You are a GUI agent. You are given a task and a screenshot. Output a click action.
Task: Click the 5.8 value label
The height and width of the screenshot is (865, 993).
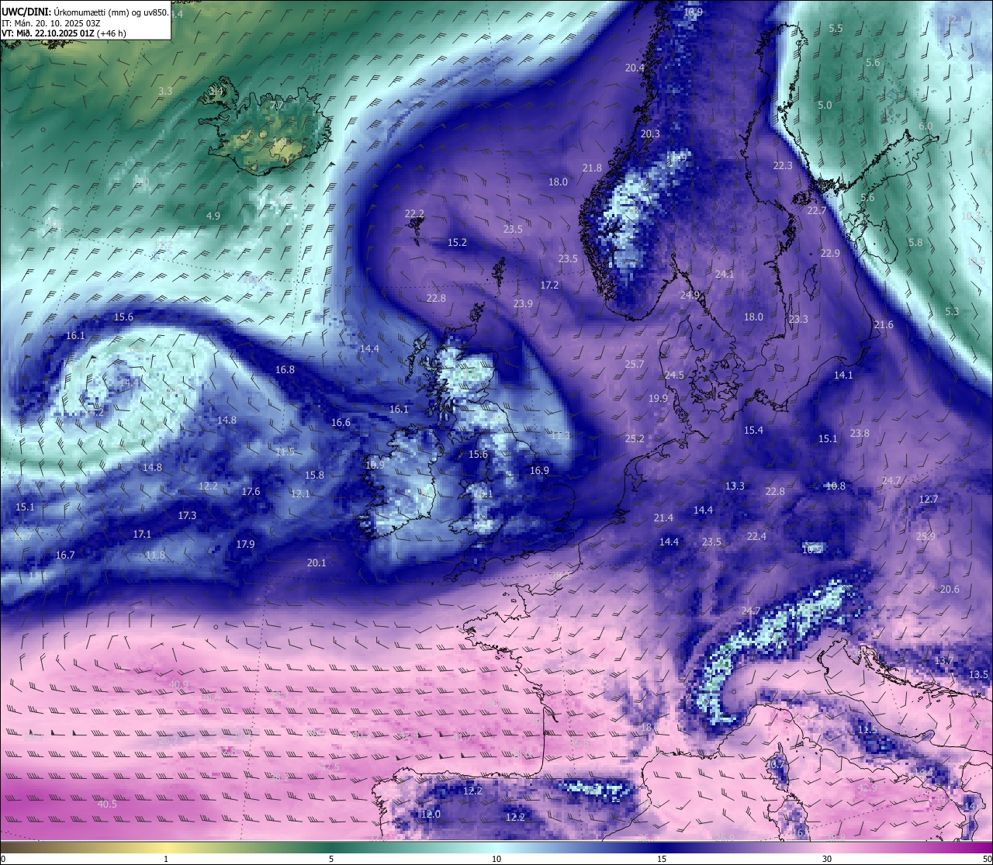[x=915, y=243]
